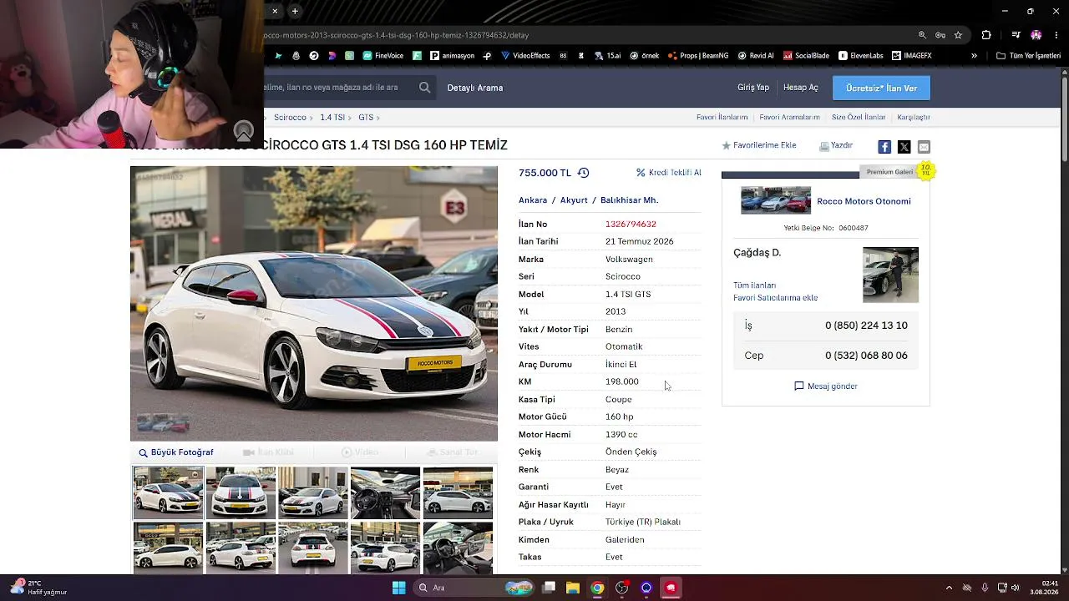Share the listing by email icon

tap(924, 147)
